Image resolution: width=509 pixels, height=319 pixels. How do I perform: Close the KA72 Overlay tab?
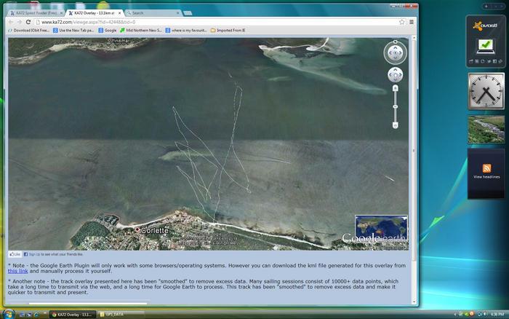click(x=119, y=13)
